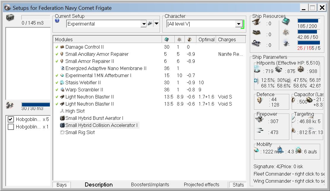Click the Optimal column header
Screen dimensions: 330x191
(206, 39)
